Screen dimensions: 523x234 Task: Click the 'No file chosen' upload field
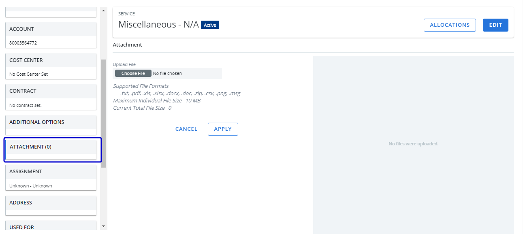[x=167, y=74]
